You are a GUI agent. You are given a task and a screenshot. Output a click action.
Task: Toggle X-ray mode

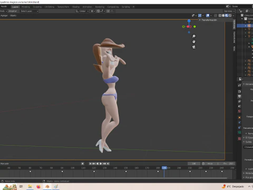coord(216,15)
